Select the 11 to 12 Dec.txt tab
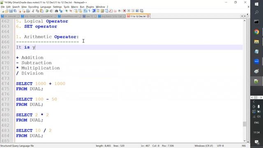Screen dimensions: 263x148 pos(138,16)
